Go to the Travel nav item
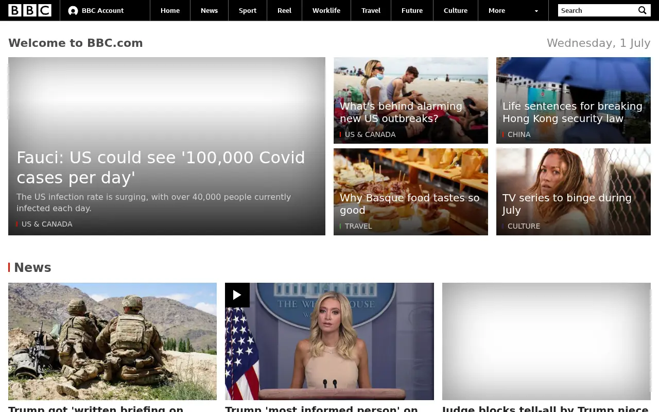 point(371,10)
